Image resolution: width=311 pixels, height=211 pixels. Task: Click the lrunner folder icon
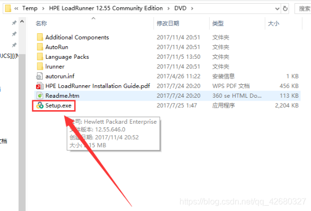[x=40, y=67]
